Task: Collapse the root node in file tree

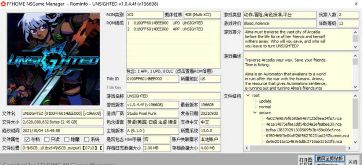Action: point(248,95)
